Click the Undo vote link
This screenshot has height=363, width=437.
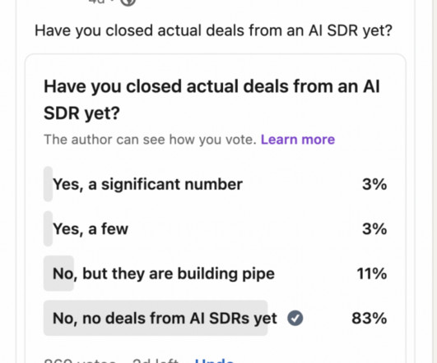214,361
